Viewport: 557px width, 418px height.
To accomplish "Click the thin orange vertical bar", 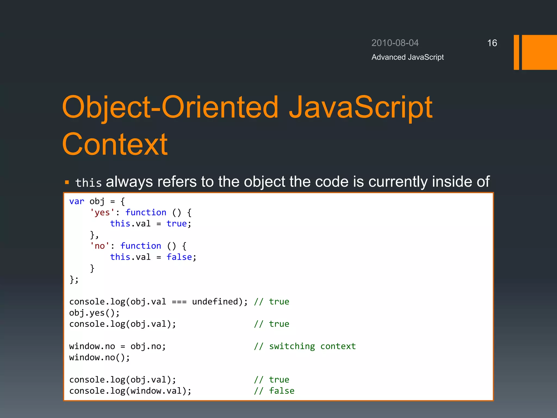I will [x=516, y=52].
